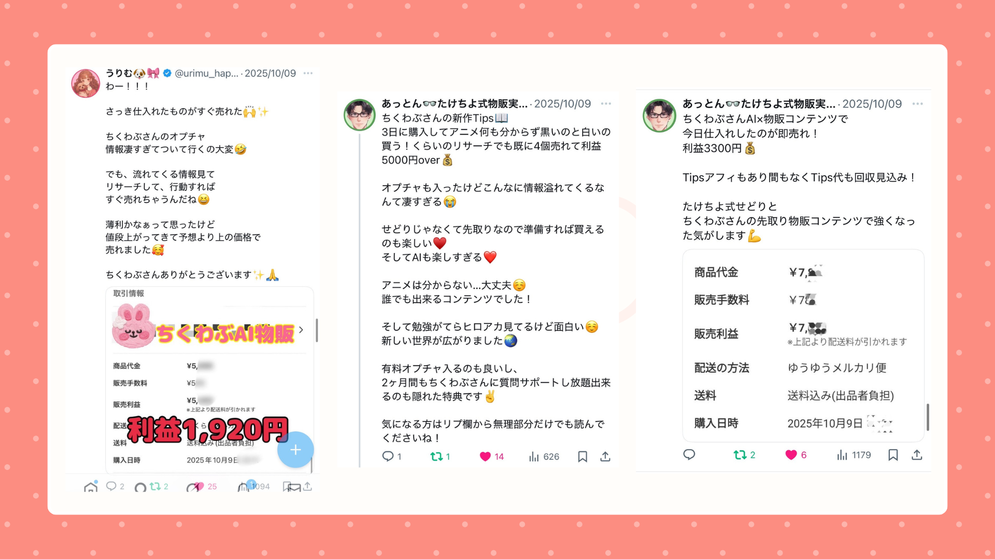The width and height of the screenshot is (995, 559).
Task: Tap the blue plus compose button
Action: [x=295, y=450]
